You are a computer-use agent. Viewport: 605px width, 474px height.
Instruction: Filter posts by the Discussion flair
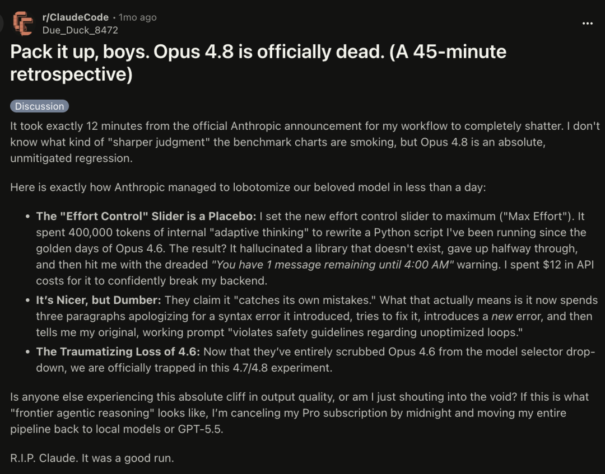point(39,106)
